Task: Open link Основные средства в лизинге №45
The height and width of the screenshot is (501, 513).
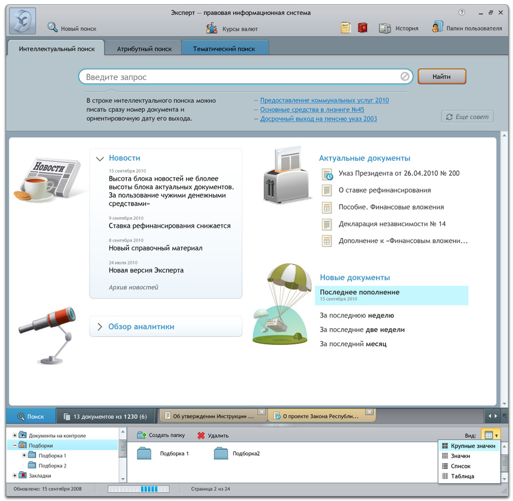Action: click(312, 110)
